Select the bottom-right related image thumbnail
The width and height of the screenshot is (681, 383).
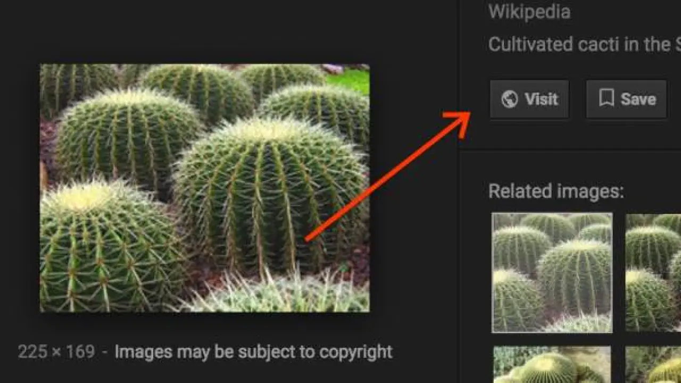[x=653, y=365]
